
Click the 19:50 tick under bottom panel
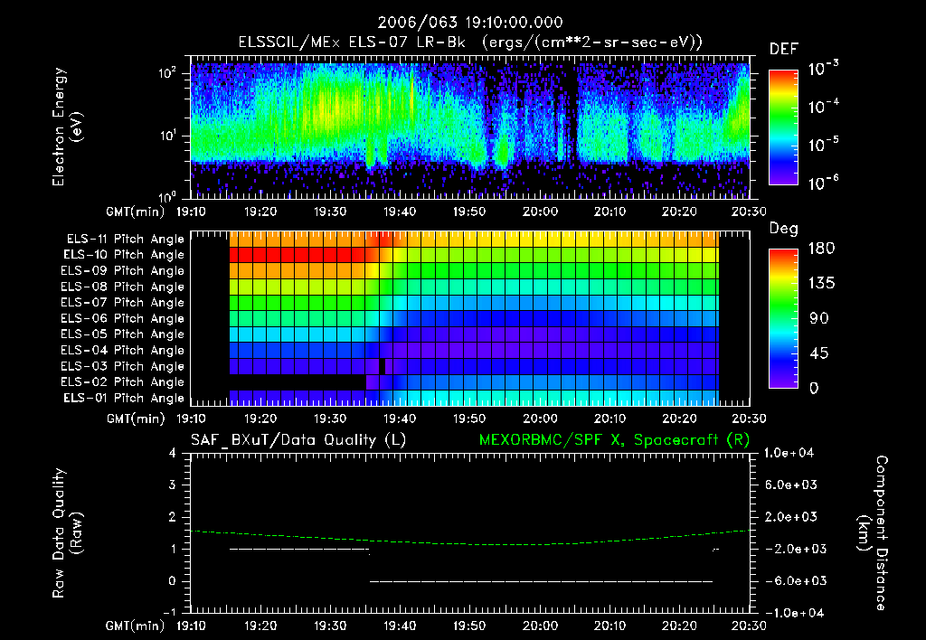469,626
